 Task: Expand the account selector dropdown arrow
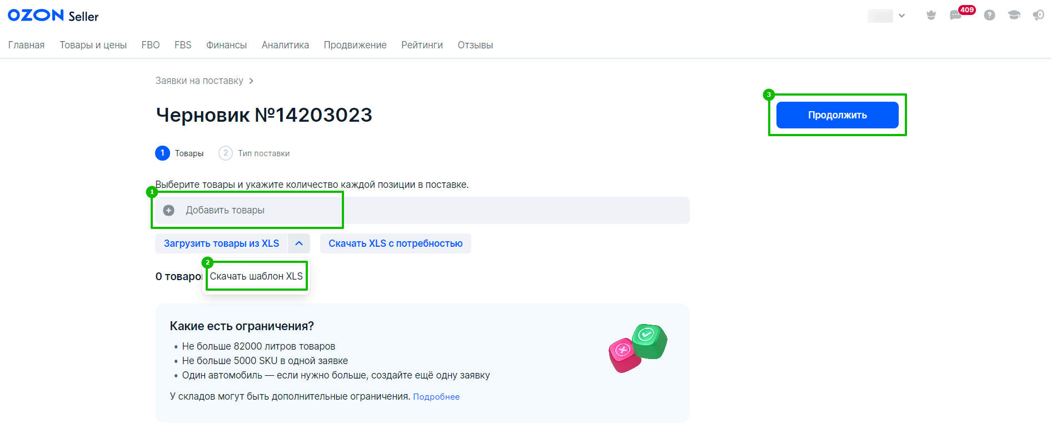[901, 16]
